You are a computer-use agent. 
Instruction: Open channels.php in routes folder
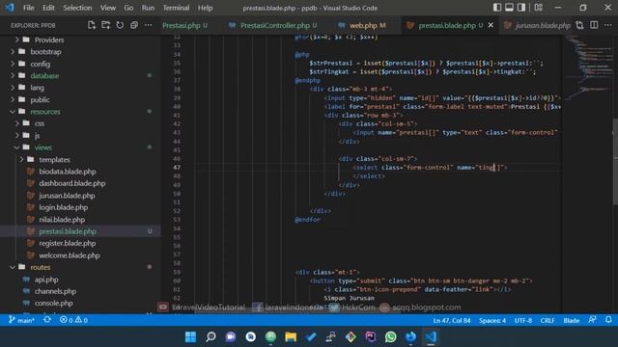55,291
